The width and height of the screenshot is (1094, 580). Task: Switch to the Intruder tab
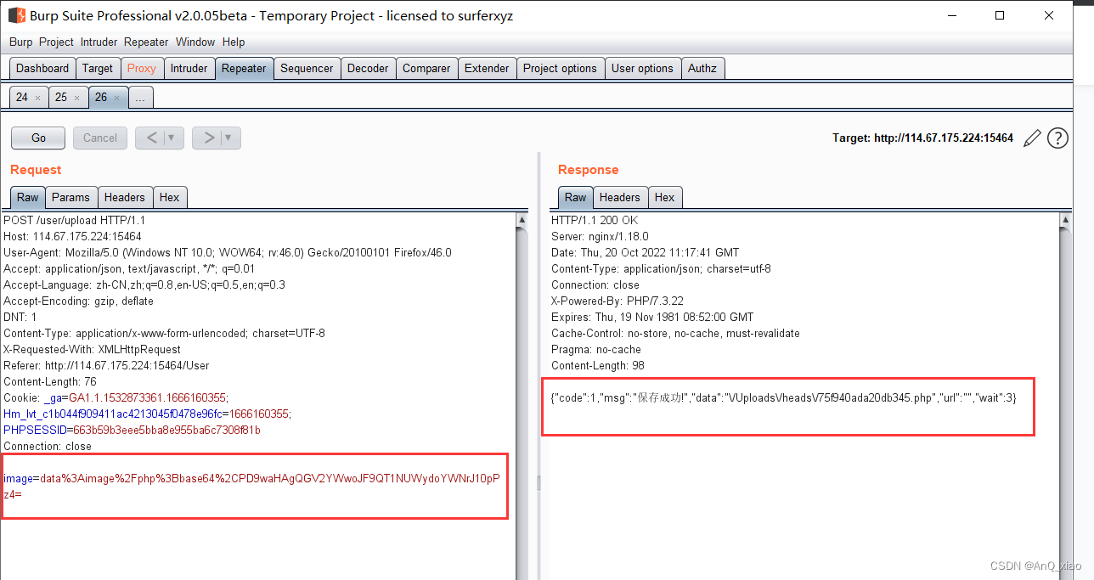point(189,68)
